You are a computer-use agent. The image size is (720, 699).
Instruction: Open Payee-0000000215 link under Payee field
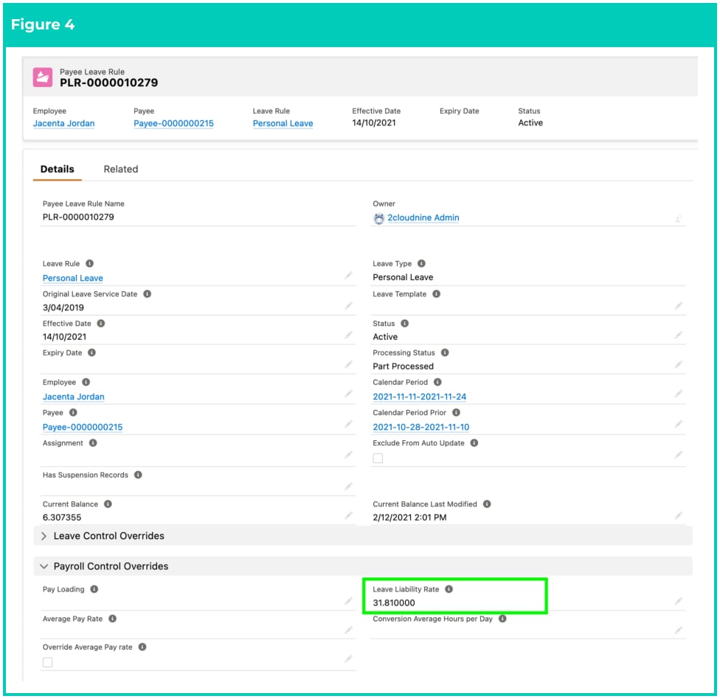coord(83,427)
